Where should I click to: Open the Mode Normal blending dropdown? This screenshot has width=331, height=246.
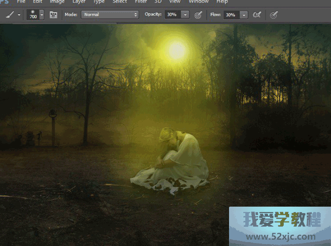tap(110, 15)
